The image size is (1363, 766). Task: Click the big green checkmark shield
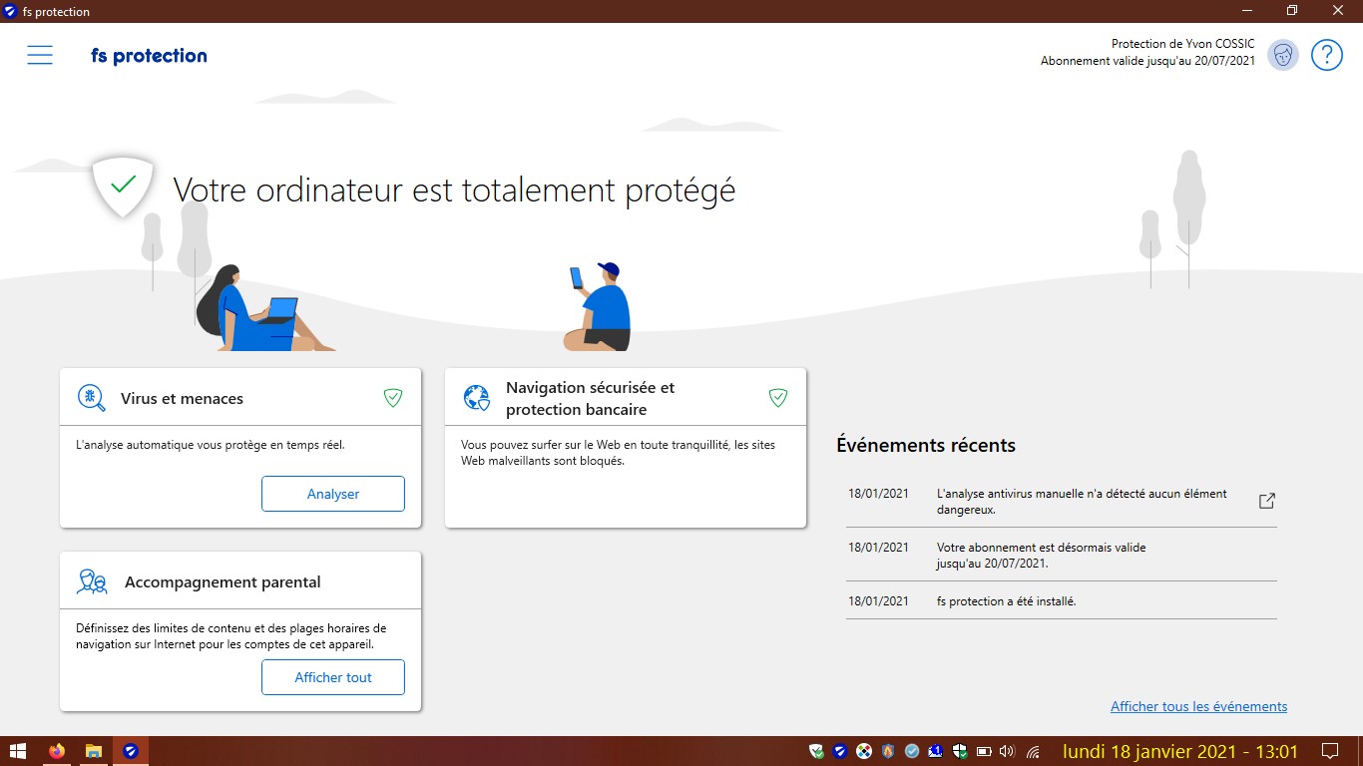click(123, 186)
